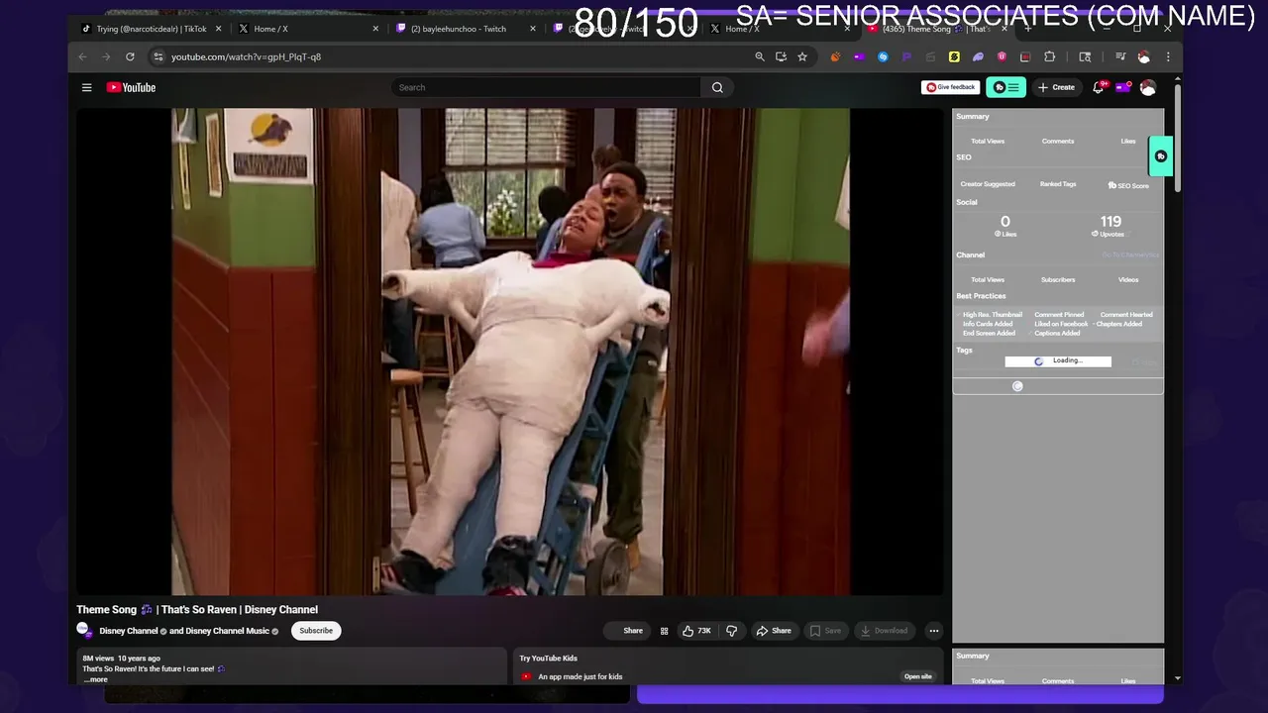Viewport: 1268px width, 713px height.
Task: Open the Chrome three-dot menu
Action: click(1168, 56)
